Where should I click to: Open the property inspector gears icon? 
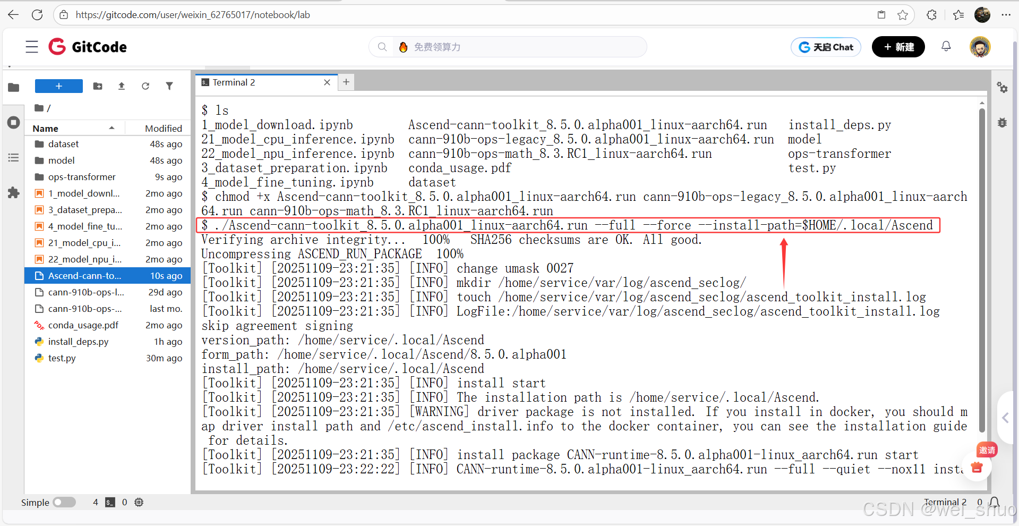(x=1002, y=88)
